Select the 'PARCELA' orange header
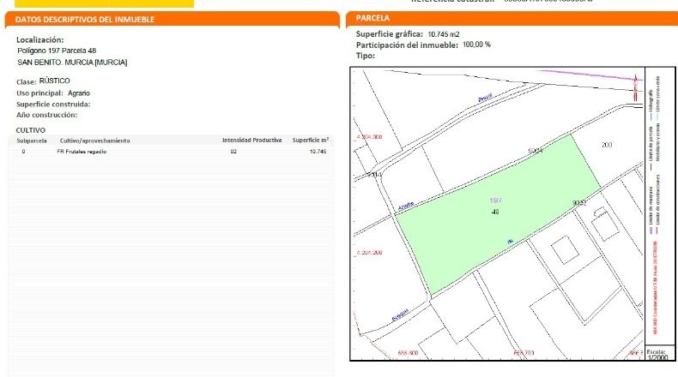 point(512,19)
